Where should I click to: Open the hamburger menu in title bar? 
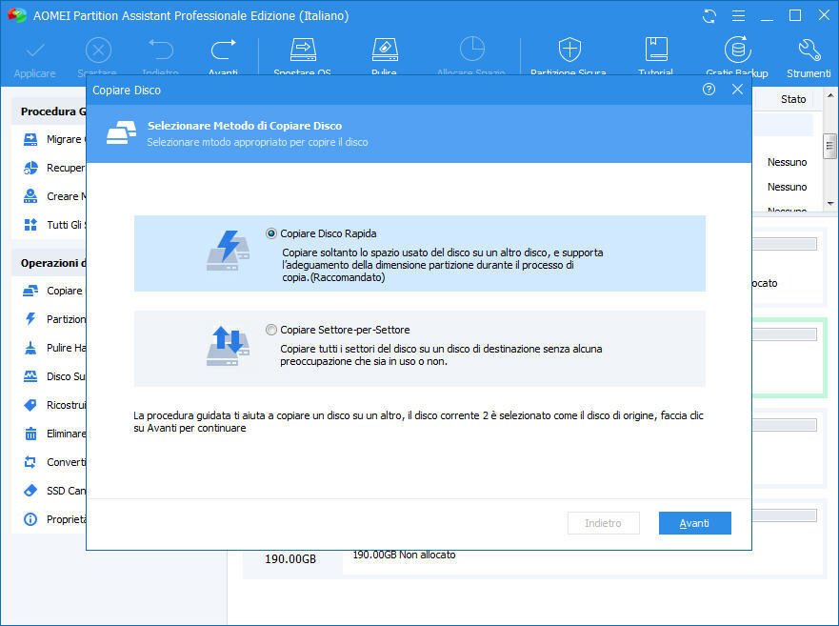(738, 16)
